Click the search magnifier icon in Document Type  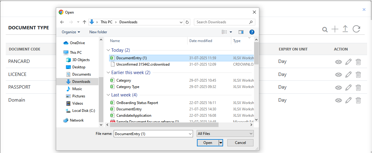click(325, 29)
